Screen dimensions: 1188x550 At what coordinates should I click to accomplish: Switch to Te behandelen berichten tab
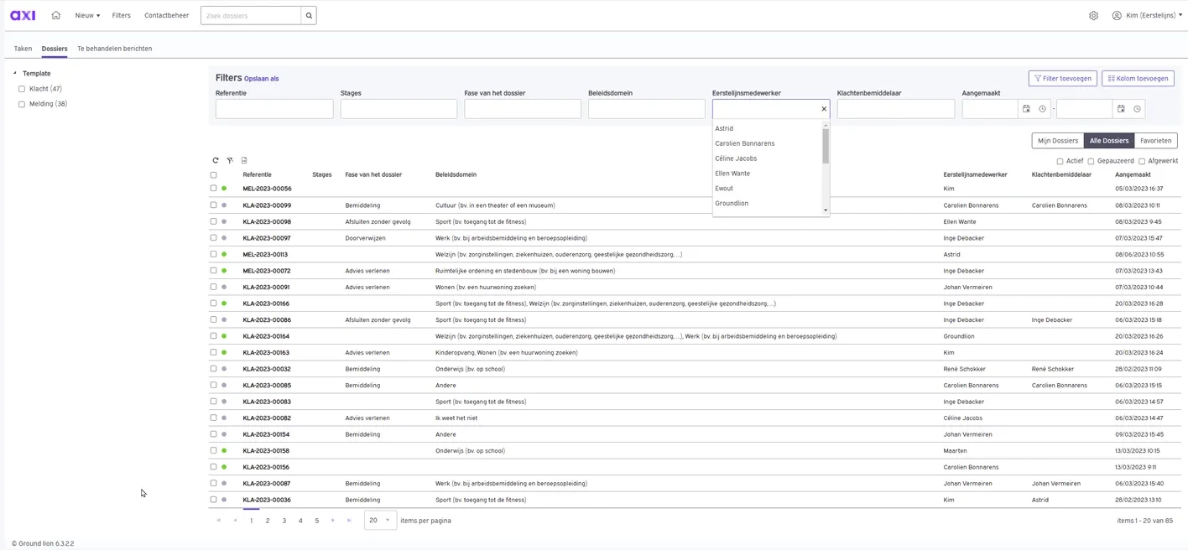(x=115, y=49)
